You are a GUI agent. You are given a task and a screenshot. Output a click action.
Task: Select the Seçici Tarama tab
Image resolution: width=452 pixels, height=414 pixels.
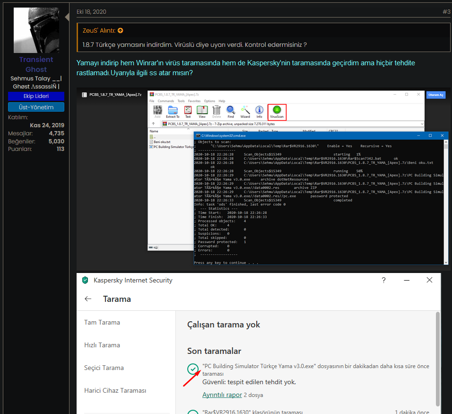[104, 368]
